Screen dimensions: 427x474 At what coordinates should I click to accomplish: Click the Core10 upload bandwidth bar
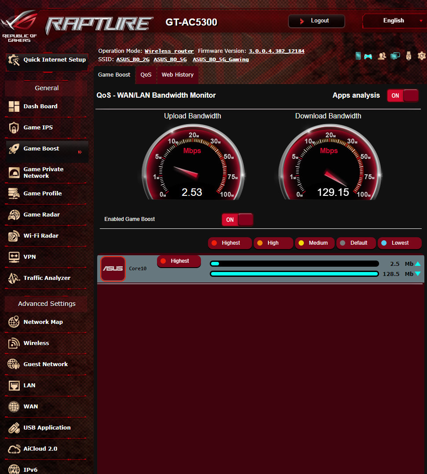295,264
